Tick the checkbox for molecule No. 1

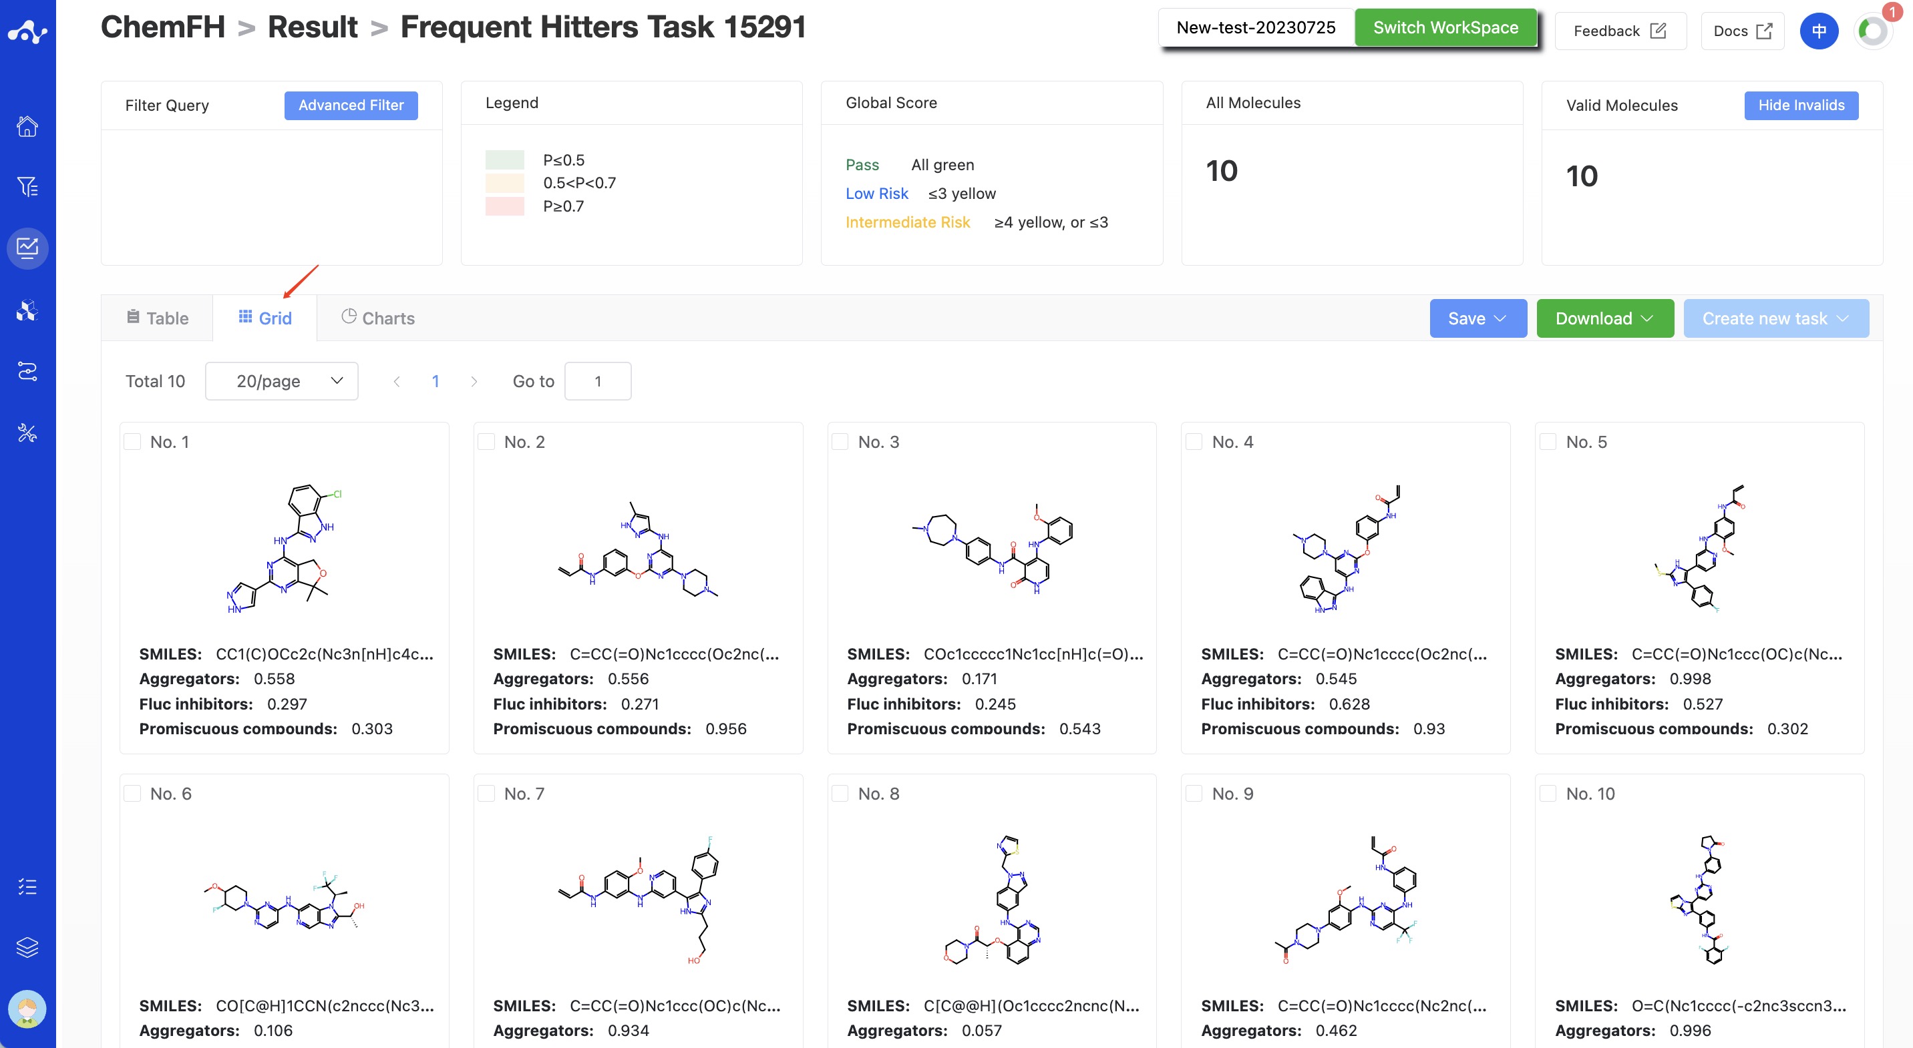(132, 442)
